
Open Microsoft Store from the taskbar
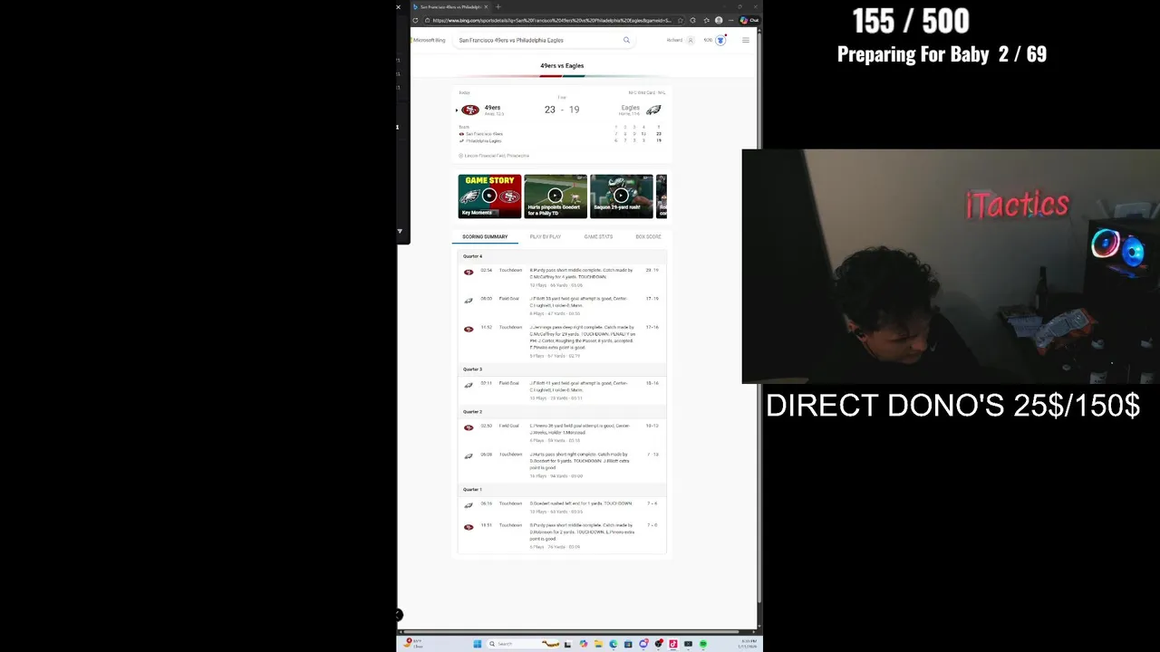[628, 644]
